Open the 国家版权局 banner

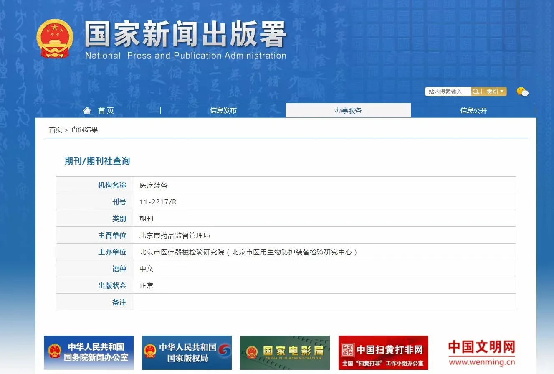click(187, 353)
